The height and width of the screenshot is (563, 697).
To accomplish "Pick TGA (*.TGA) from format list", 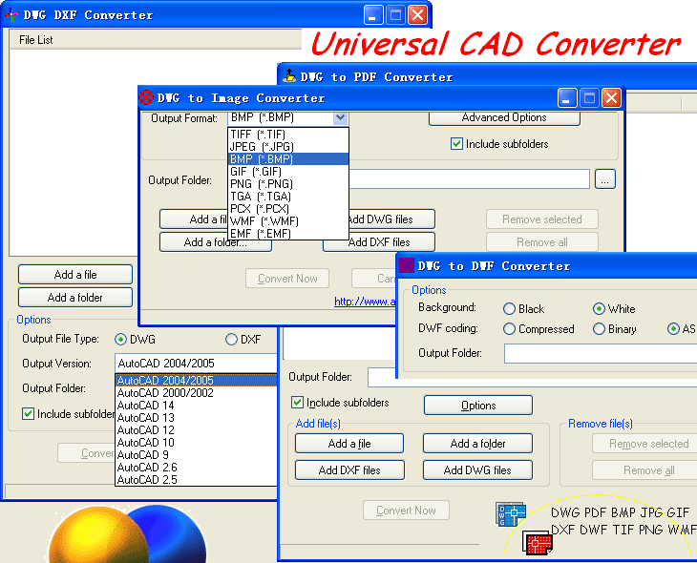I will [x=288, y=197].
